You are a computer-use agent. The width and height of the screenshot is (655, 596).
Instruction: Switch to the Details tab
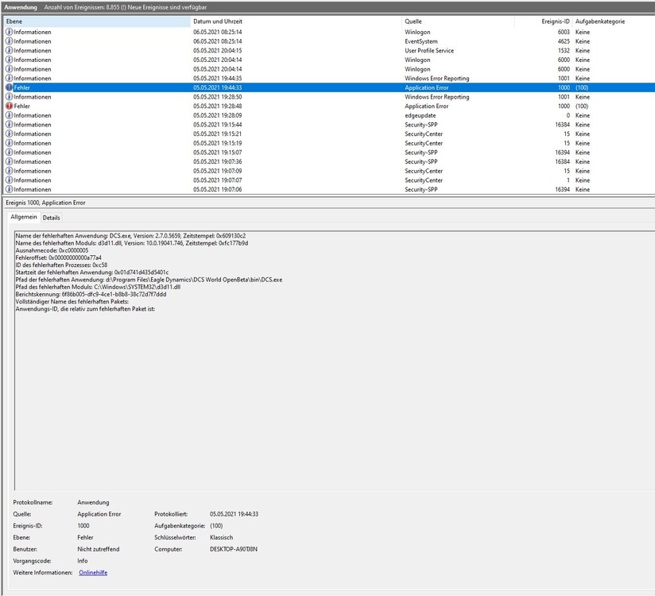point(52,217)
